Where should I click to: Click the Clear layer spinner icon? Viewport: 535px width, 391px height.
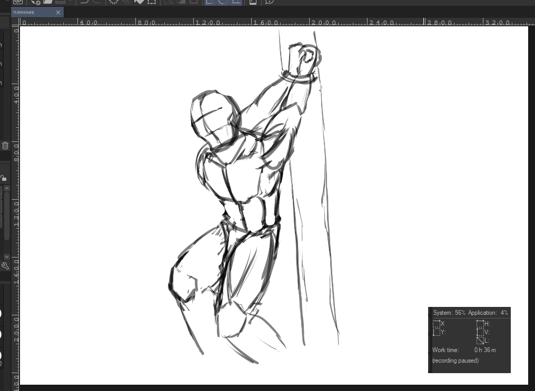pos(113,2)
